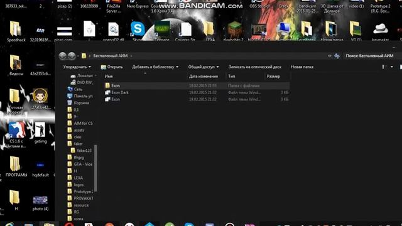The height and width of the screenshot is (226, 402).
Task: Expand breadcrumb arrow after Бесплатный АИМ
Action: 131,56
